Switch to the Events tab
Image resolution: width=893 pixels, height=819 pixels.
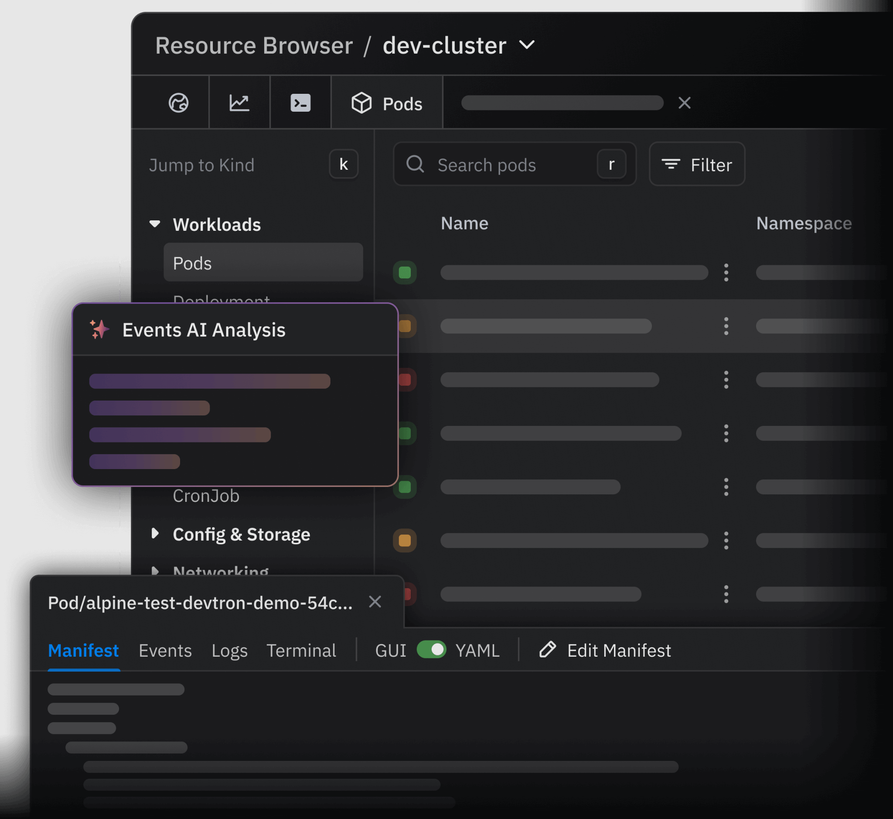pyautogui.click(x=165, y=650)
